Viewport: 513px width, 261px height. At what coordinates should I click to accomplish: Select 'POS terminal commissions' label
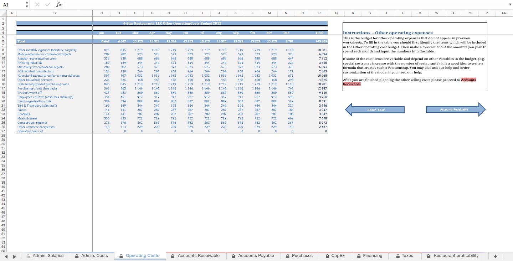[36, 71]
